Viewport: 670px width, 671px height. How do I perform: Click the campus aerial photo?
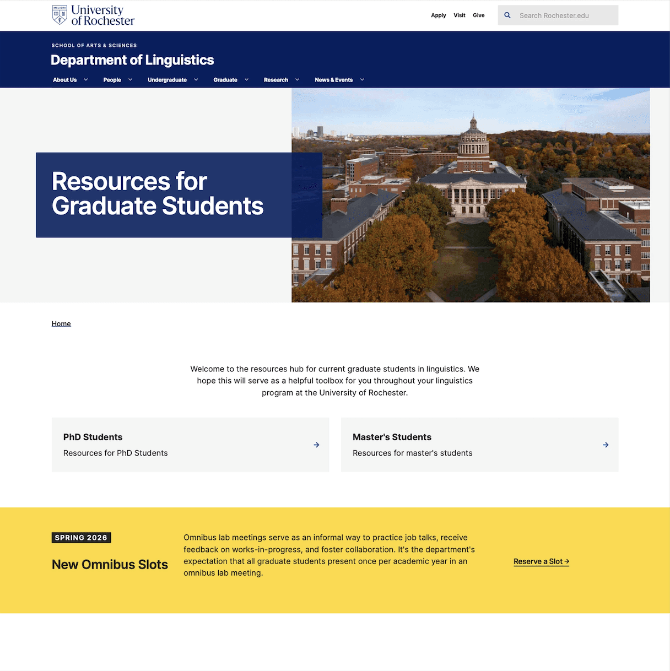point(471,195)
